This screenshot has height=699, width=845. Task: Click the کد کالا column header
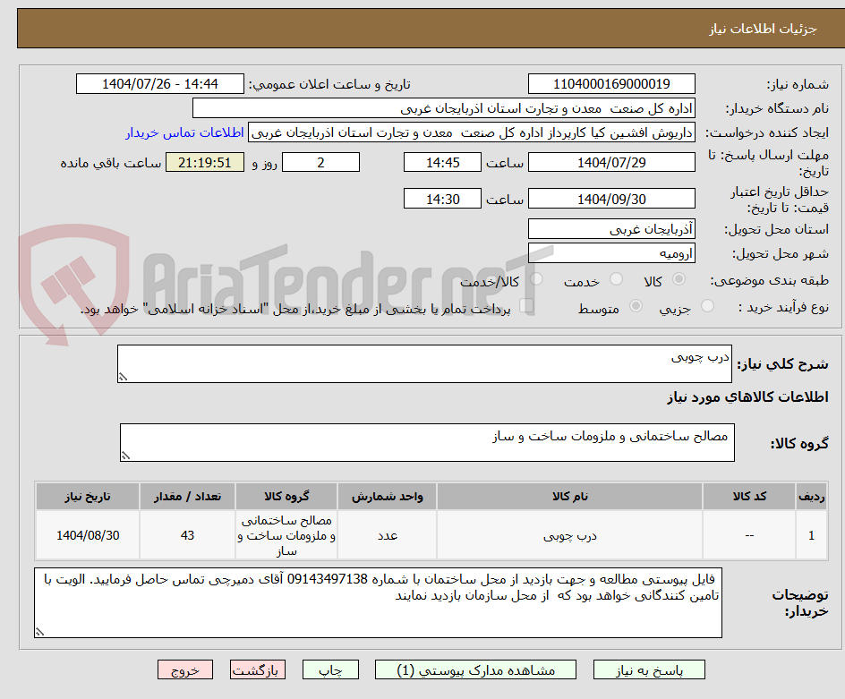coord(749,497)
